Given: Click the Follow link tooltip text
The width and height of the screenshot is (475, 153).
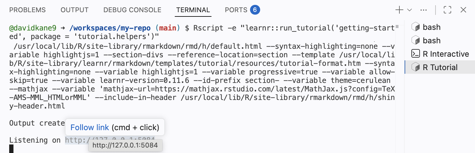Looking at the screenshot, I should tap(90, 127).
